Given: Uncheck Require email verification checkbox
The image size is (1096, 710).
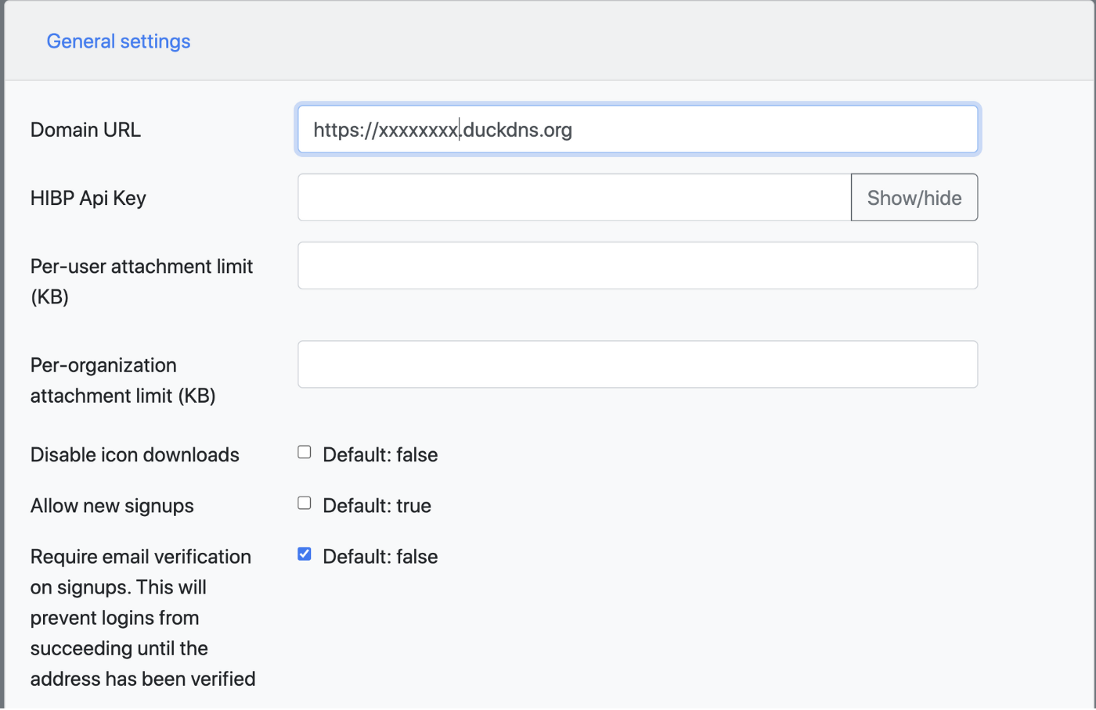Looking at the screenshot, I should tap(305, 554).
